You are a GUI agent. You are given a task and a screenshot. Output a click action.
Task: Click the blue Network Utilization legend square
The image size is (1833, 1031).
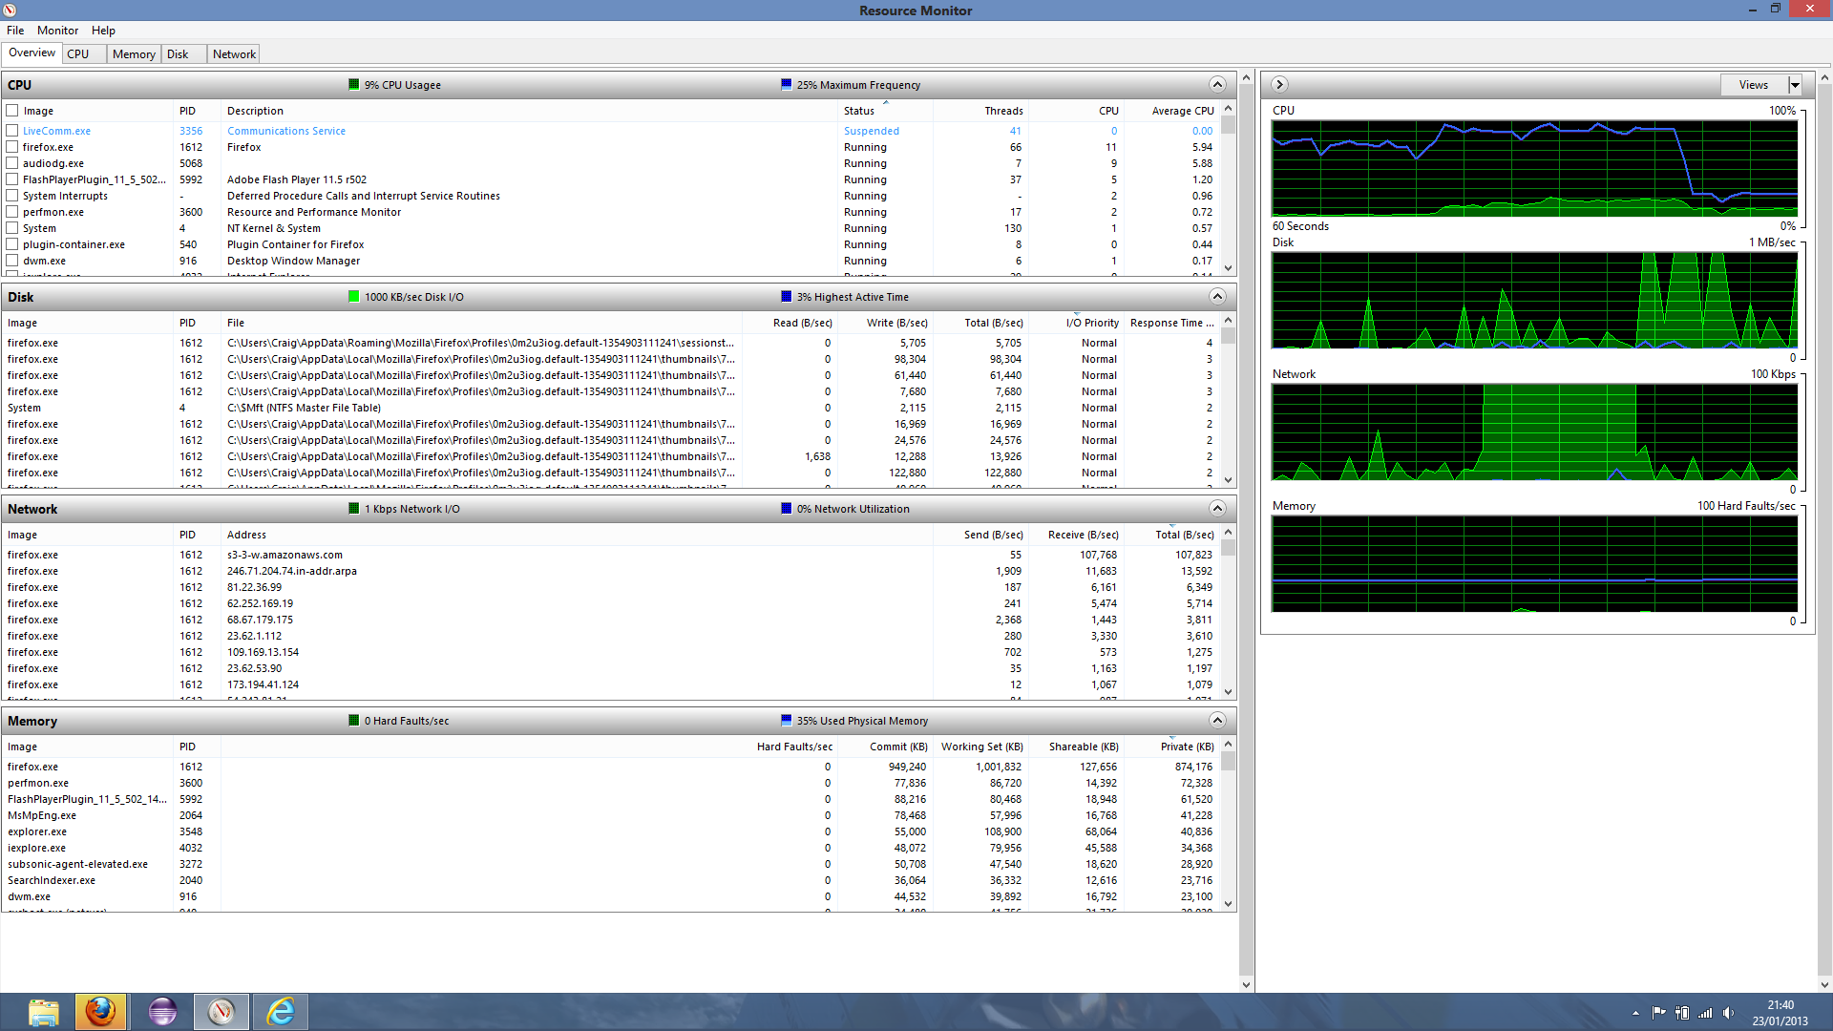(x=785, y=508)
